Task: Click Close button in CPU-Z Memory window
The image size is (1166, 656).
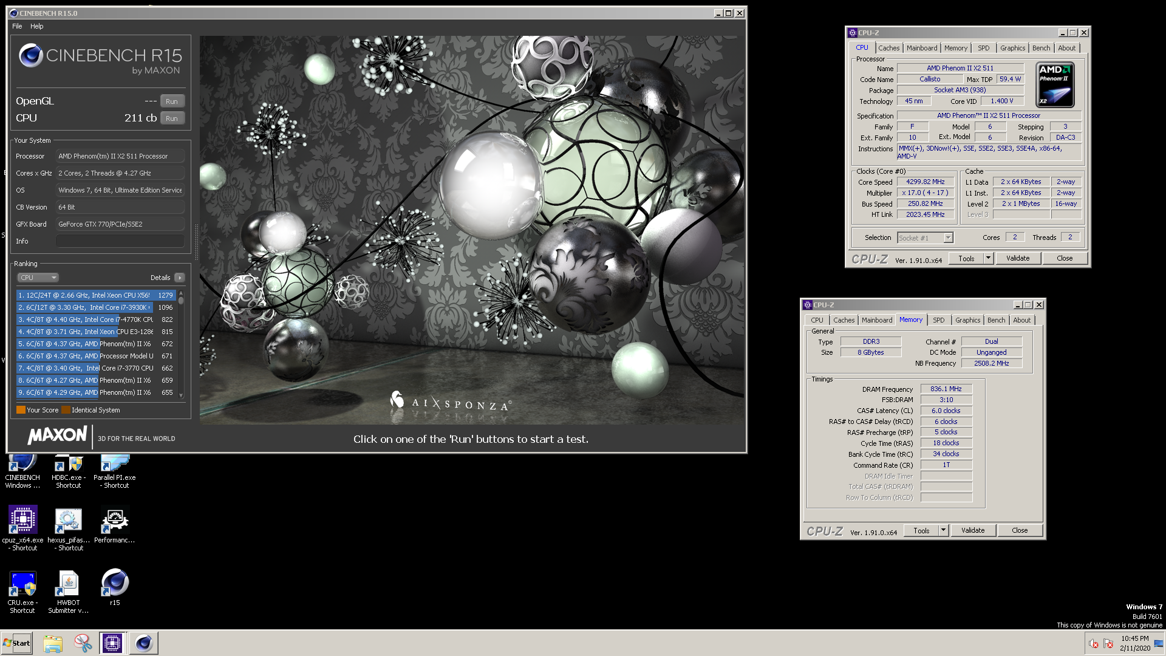Action: pos(1020,530)
